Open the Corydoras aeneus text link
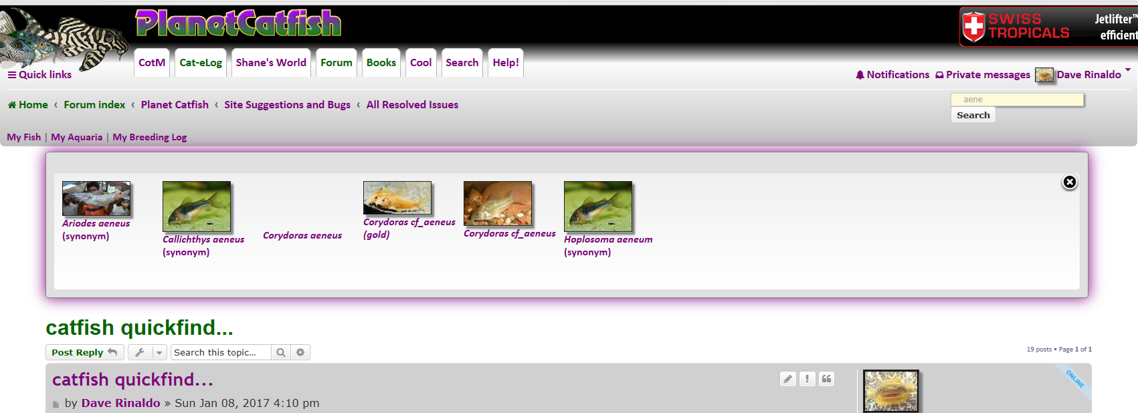This screenshot has width=1138, height=413. (x=302, y=235)
